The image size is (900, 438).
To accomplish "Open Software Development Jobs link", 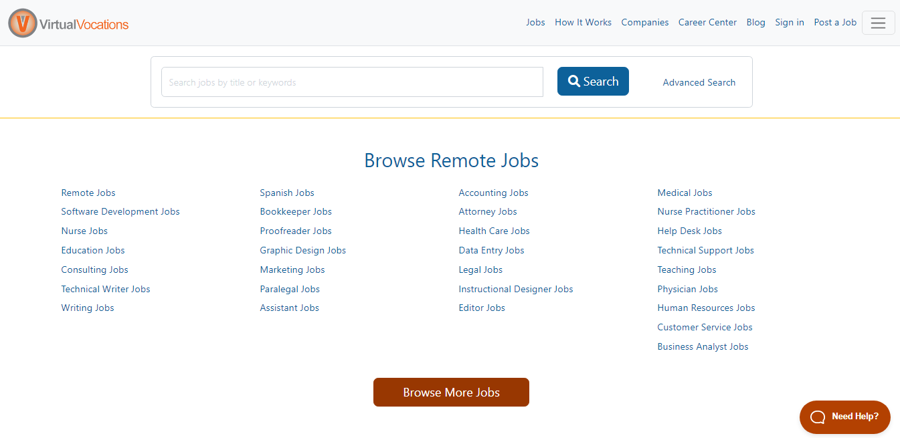I will click(120, 211).
